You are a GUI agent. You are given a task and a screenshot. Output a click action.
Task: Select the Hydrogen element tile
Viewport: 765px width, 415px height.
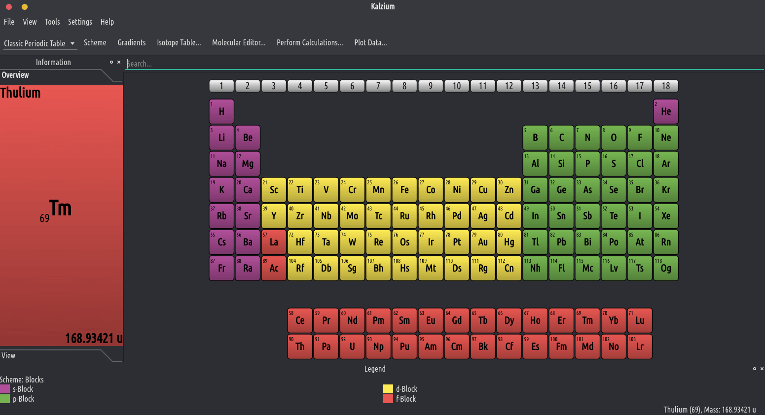(x=221, y=111)
